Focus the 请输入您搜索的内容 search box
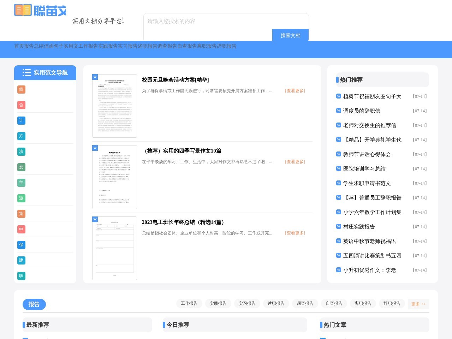Image resolution: width=452 pixels, height=339 pixels. click(x=226, y=21)
